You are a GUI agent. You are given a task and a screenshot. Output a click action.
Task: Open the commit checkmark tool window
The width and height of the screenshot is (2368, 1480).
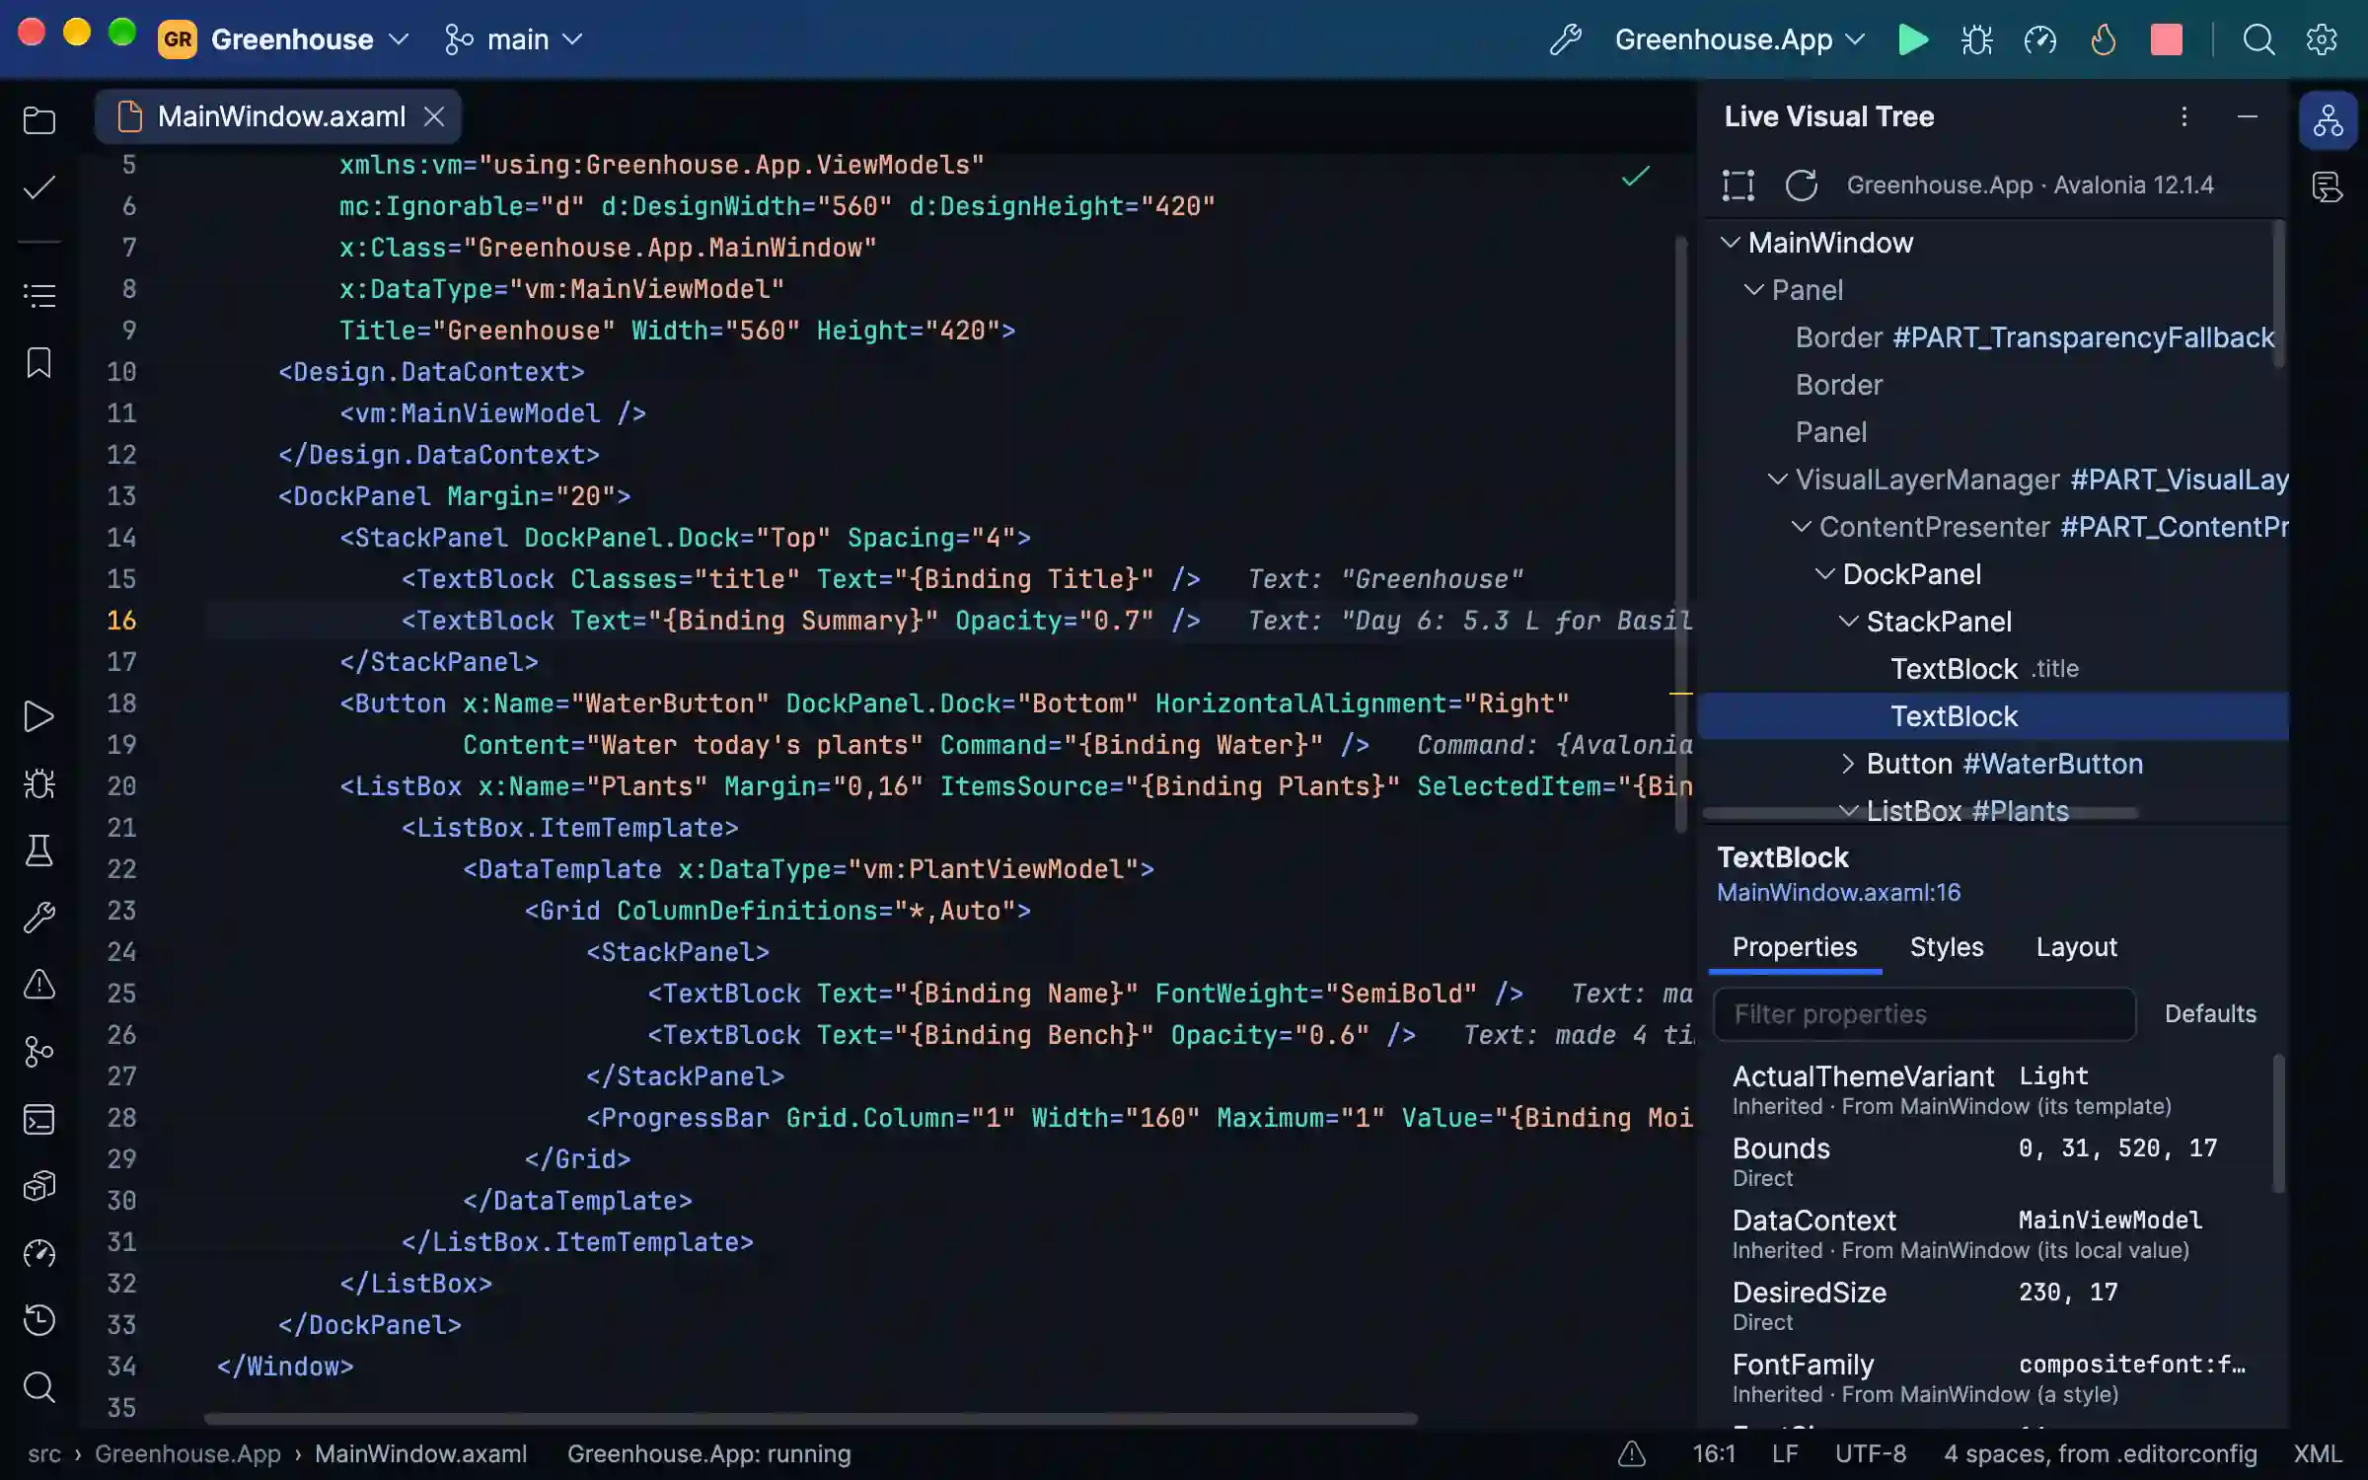tap(39, 187)
